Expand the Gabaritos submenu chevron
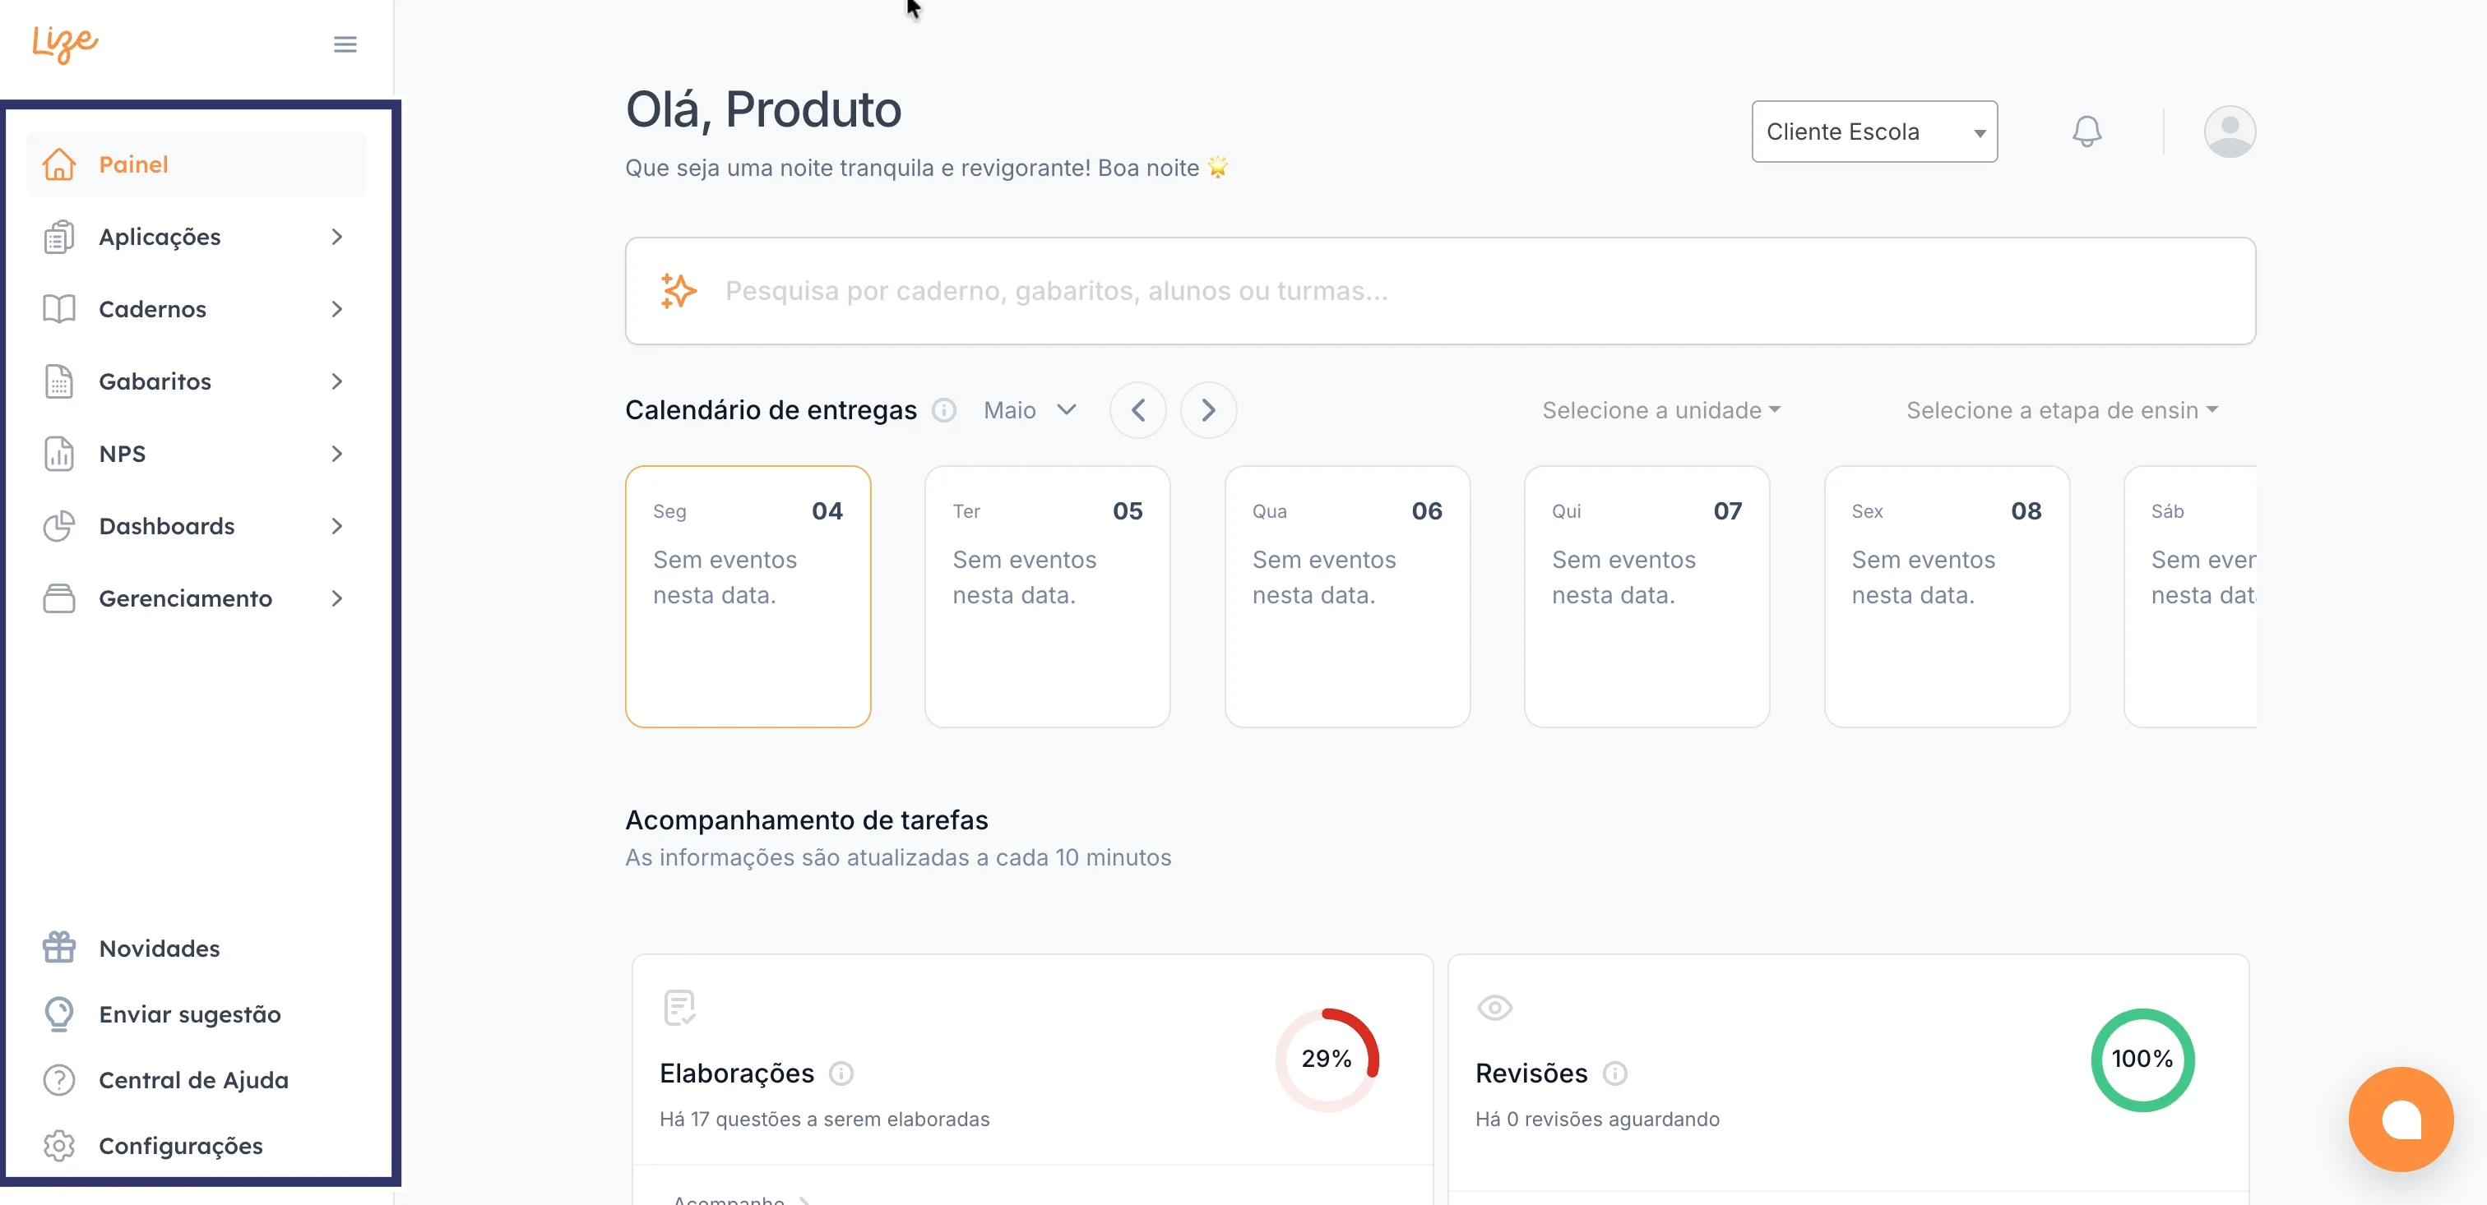This screenshot has width=2487, height=1205. click(336, 381)
